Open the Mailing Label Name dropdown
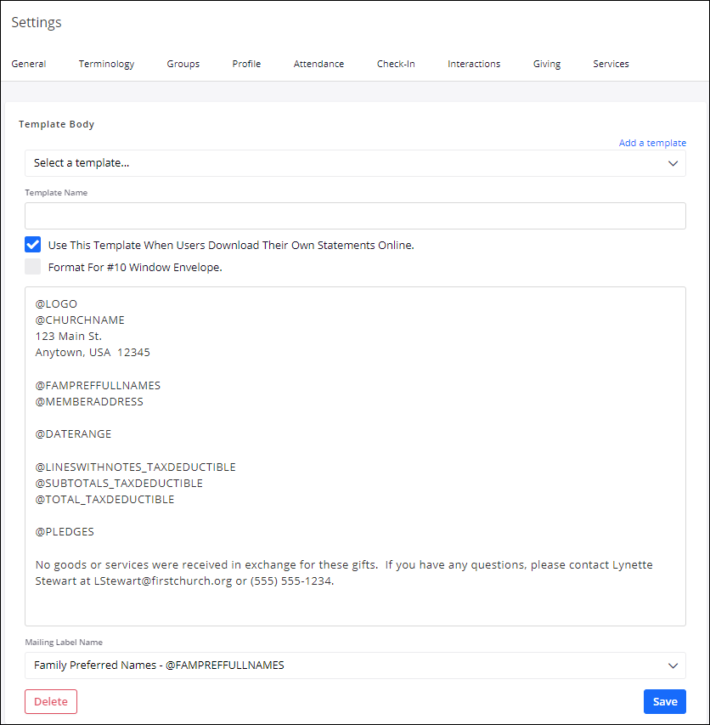 (x=340, y=666)
